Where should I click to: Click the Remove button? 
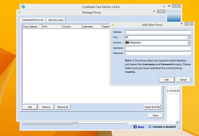point(46,107)
